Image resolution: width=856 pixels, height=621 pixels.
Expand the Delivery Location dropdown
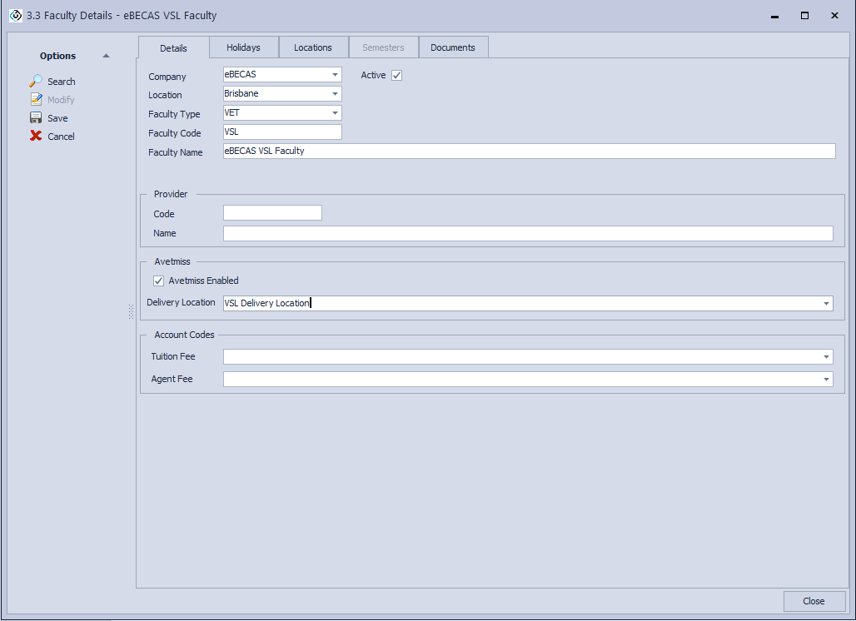[826, 304]
